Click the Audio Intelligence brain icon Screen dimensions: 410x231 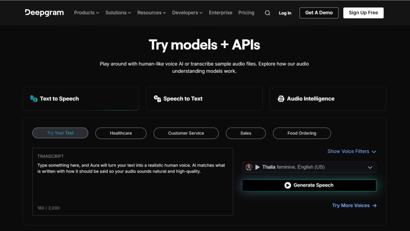(281, 98)
